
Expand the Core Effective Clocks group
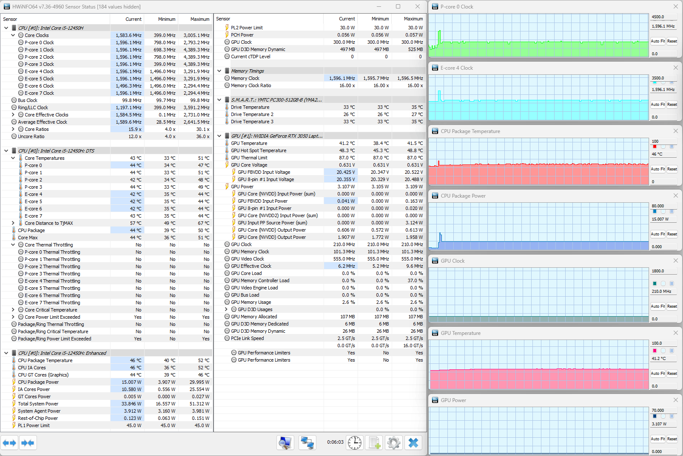(13, 115)
